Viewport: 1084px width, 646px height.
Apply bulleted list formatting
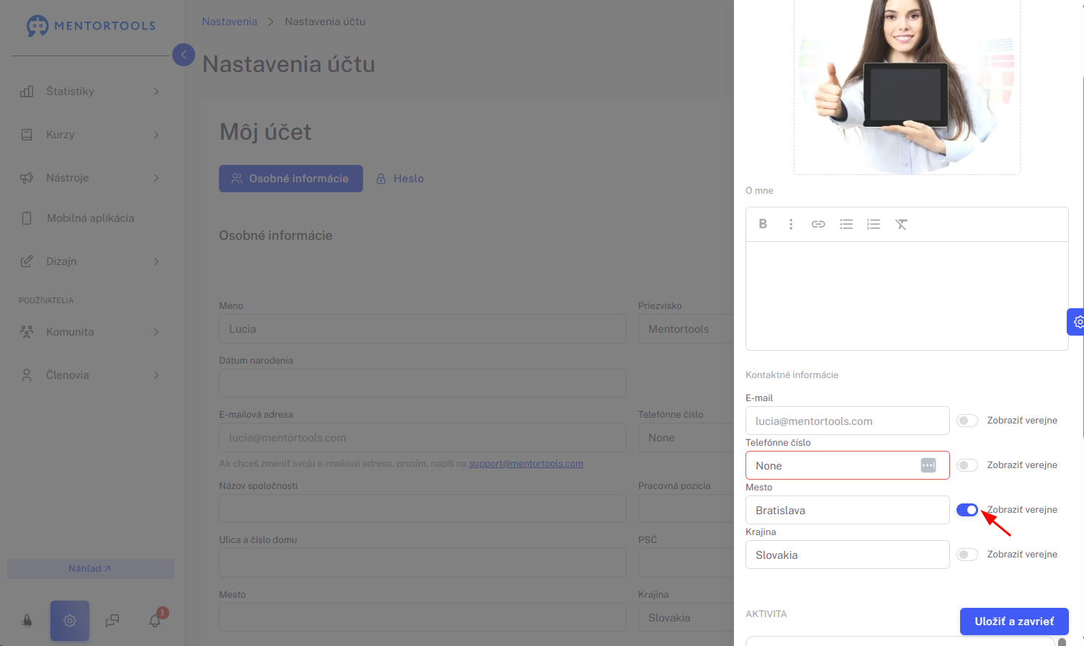point(846,224)
